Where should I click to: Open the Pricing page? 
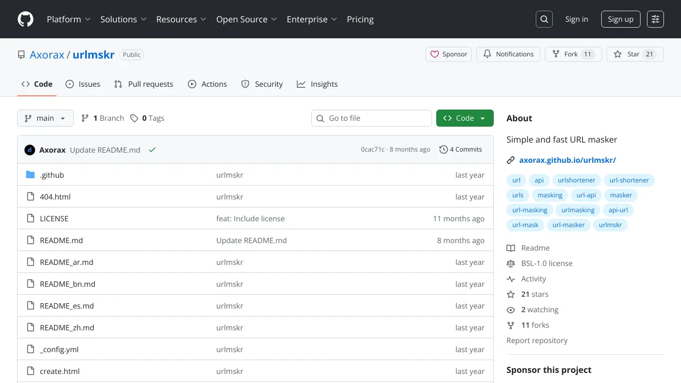360,19
